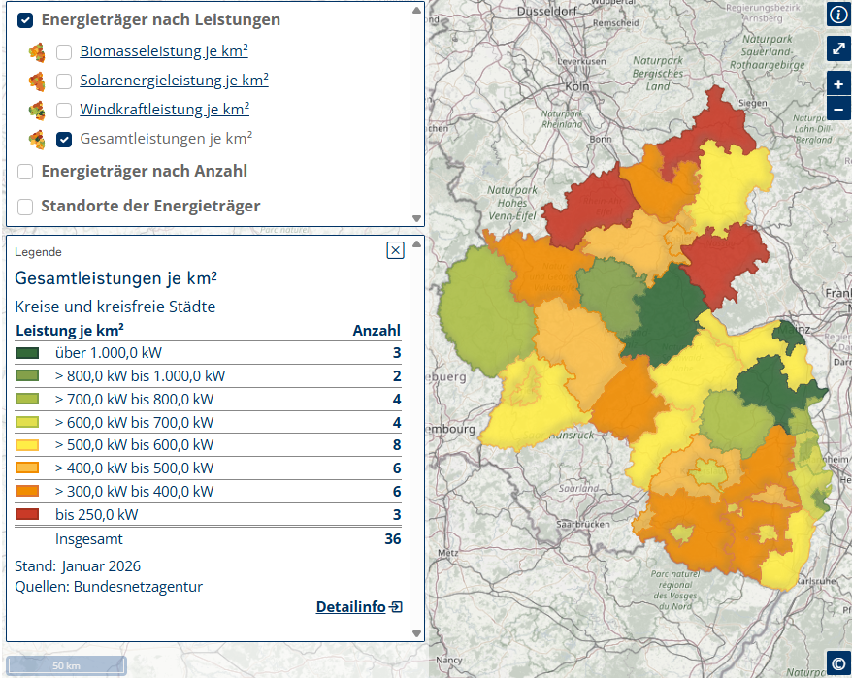Click the map icon beside Biomasseleistung

pos(37,51)
